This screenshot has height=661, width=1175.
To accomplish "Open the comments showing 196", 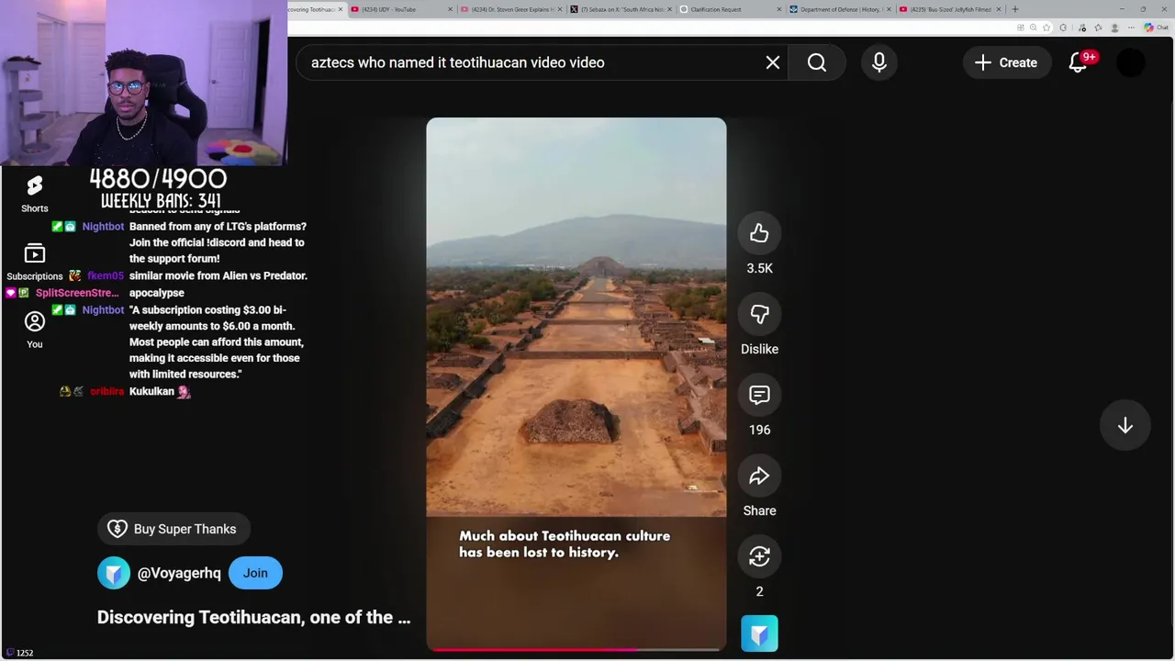I will (x=759, y=395).
